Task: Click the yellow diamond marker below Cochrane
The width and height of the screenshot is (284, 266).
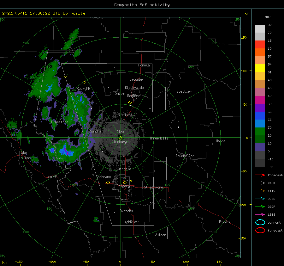Action: pos(108,182)
